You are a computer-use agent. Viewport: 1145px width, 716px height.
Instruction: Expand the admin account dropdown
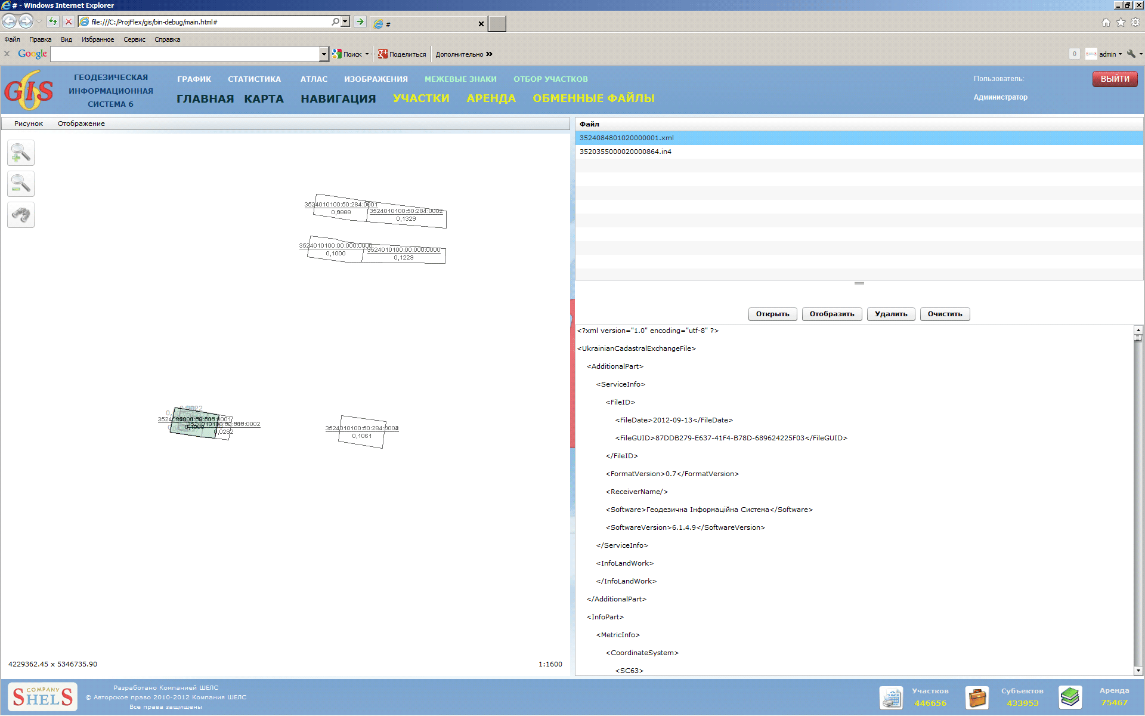[x=1120, y=54]
